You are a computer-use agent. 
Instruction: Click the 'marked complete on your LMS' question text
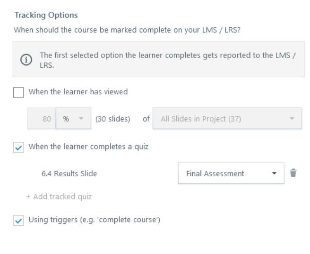coord(127,30)
